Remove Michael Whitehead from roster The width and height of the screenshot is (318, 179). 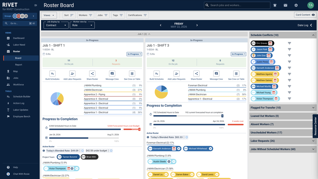[210, 149]
